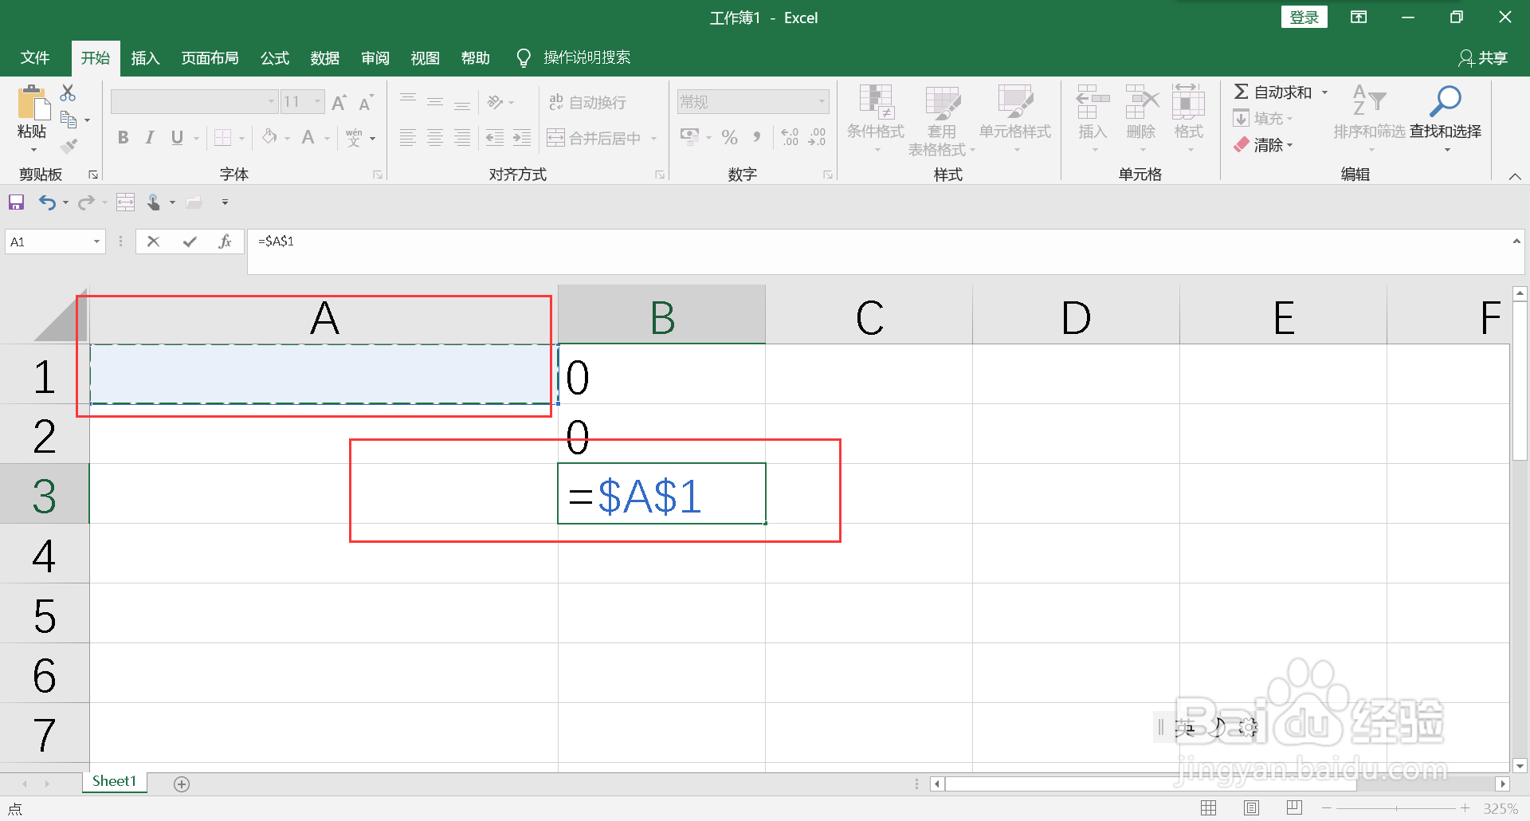Enable 自动换行 (Wrap Text)

pyautogui.click(x=590, y=101)
